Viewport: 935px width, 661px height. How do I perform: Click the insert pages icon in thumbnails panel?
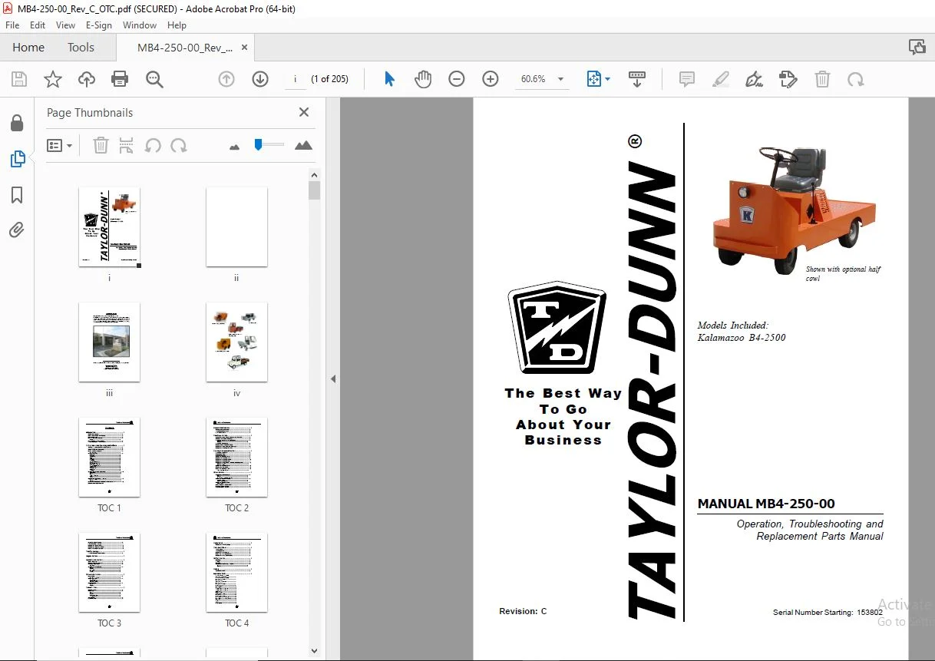coord(127,145)
